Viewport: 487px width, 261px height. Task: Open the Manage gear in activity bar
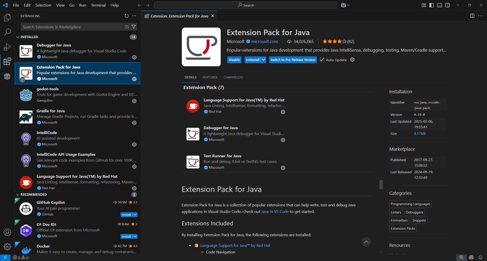[7, 247]
